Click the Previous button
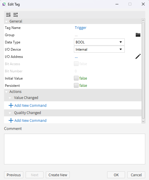149x180 pixels. [x=14, y=175]
